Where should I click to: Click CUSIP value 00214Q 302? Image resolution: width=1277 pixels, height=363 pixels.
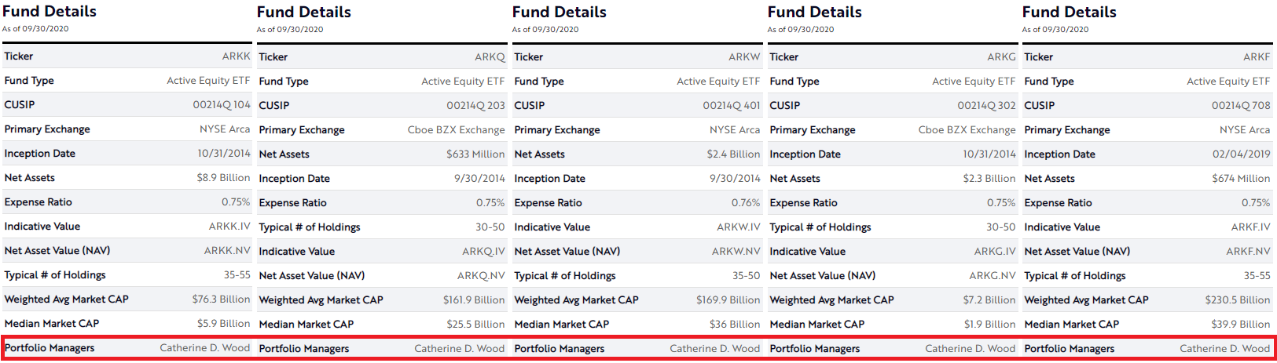click(986, 106)
